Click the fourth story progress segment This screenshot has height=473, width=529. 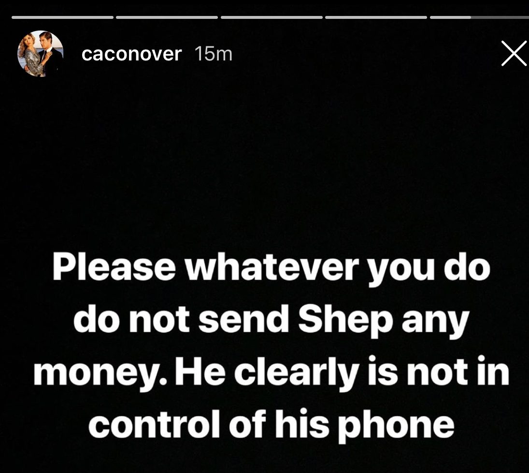[376, 17]
